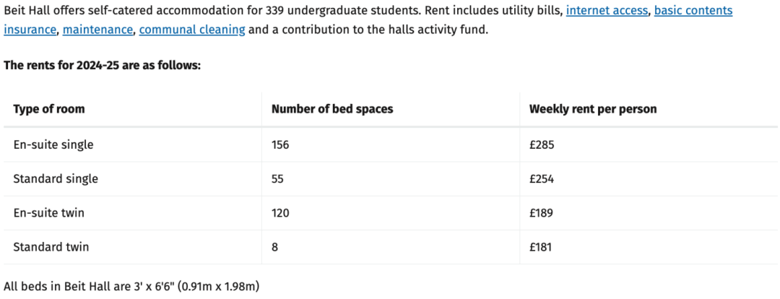Select the 156 bed spaces cell

pos(280,144)
